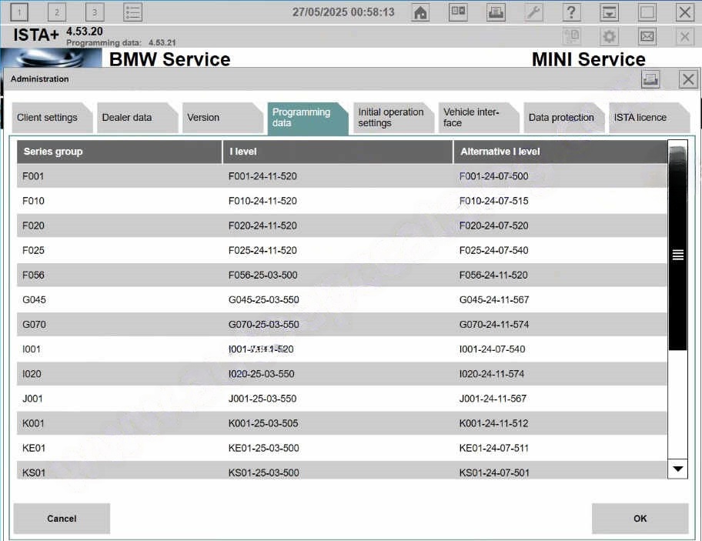The image size is (702, 541).
Task: Open workspace tab 2 in top bar
Action: pos(57,12)
